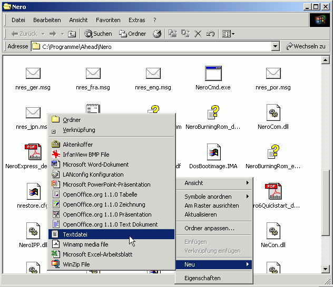This screenshot has width=333, height=287.
Task: Open the Bearbeiten menu
Action: pos(47,20)
